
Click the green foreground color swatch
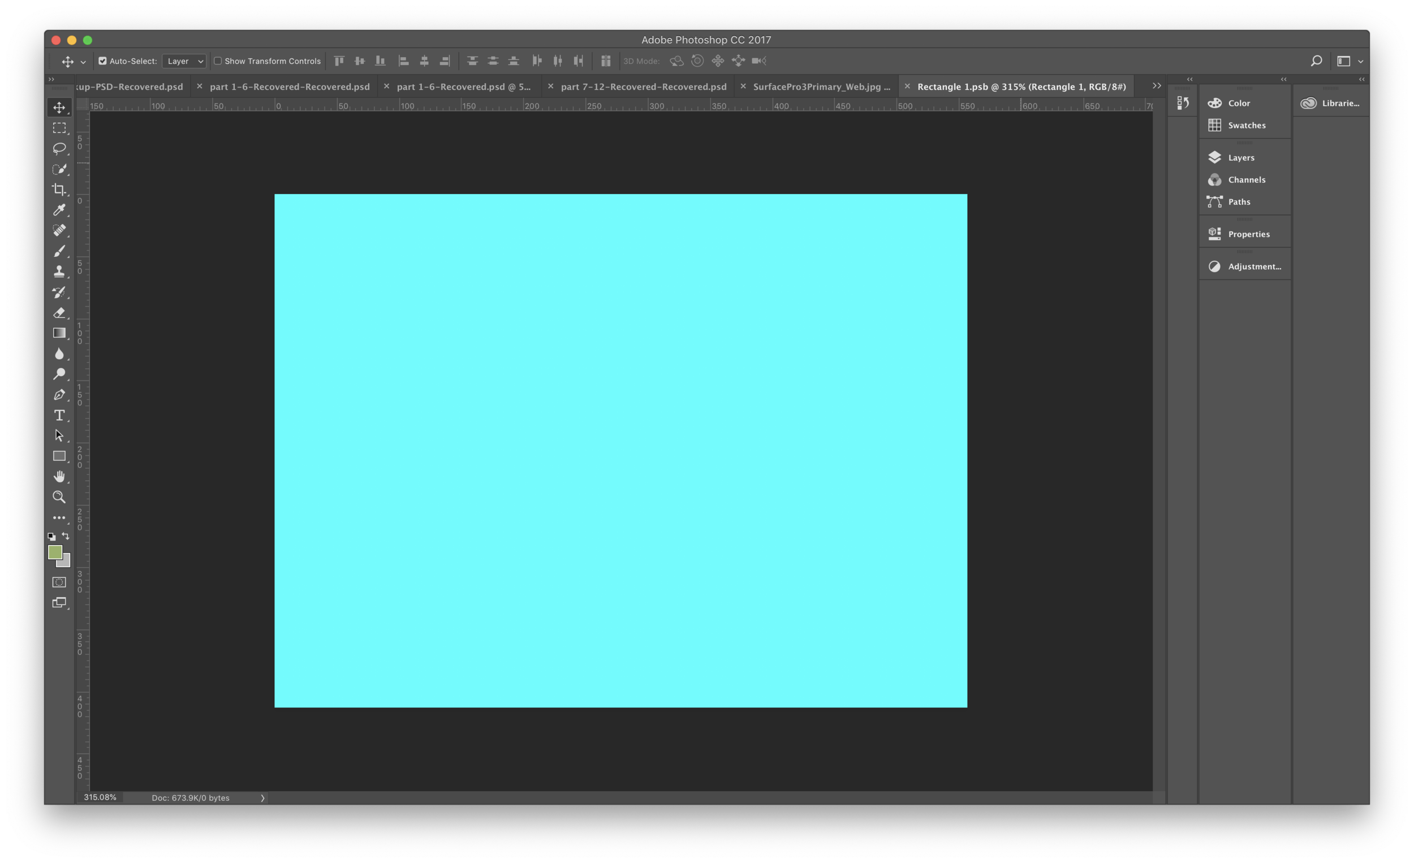[54, 552]
